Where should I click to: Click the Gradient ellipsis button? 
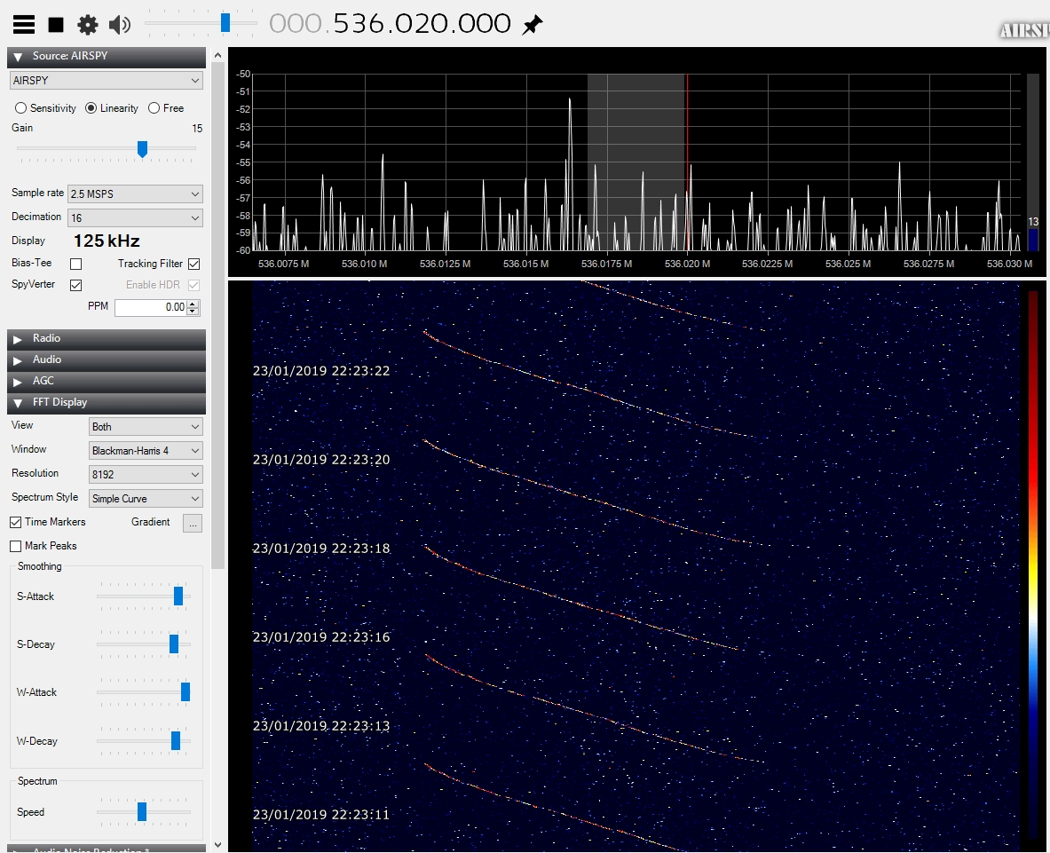[193, 523]
